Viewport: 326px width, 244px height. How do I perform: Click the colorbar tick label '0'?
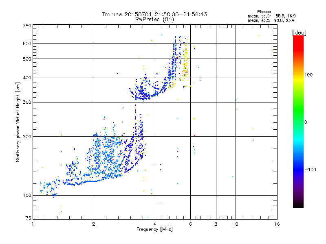pos(305,122)
